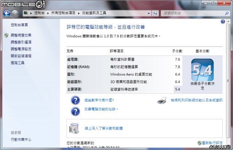The width and height of the screenshot is (233, 150).
Task: Click 磁碟資料傳送速率 description
Action: (x=124, y=89)
